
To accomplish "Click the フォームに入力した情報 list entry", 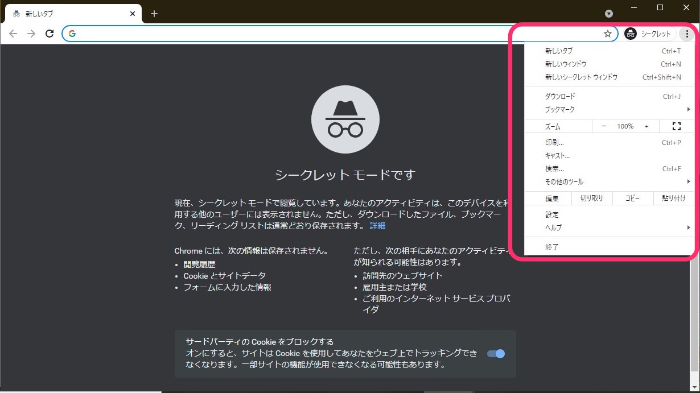I will pos(227,287).
